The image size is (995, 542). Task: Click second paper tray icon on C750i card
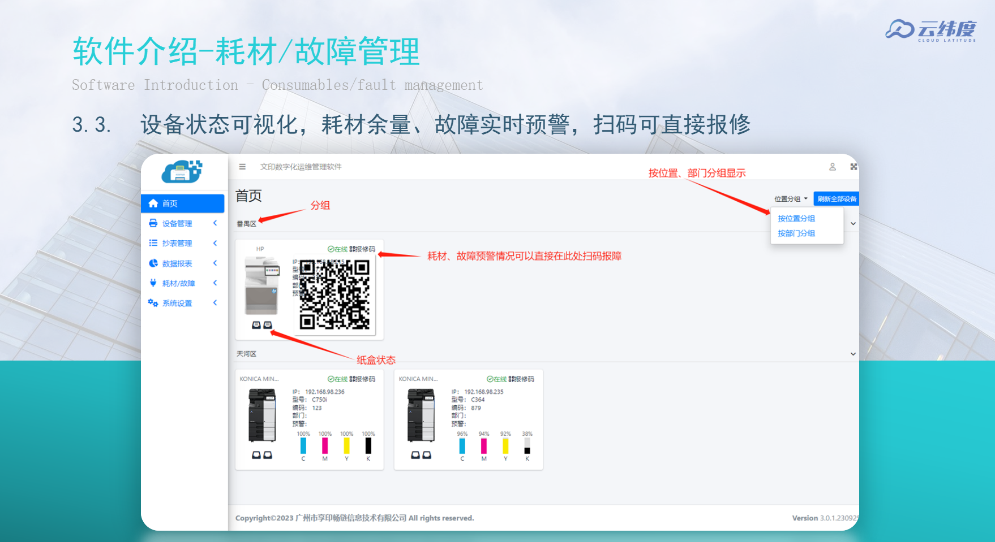[268, 455]
